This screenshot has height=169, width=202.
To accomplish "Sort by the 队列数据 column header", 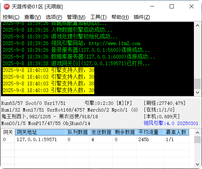I will click(77, 132).
